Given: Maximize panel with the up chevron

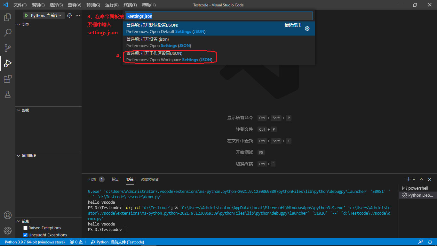Looking at the screenshot, I should click(x=421, y=179).
